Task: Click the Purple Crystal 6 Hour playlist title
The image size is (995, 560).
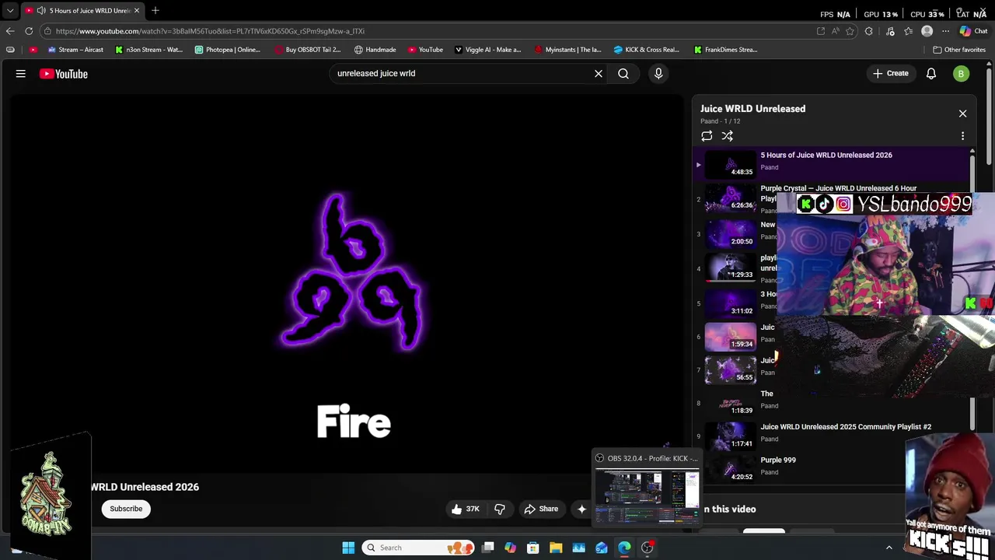Action: tap(838, 188)
